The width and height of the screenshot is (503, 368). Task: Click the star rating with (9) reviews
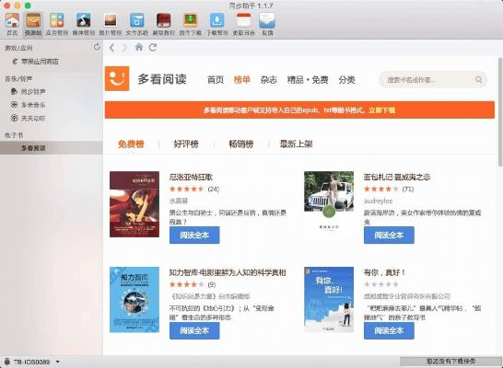[x=186, y=284]
